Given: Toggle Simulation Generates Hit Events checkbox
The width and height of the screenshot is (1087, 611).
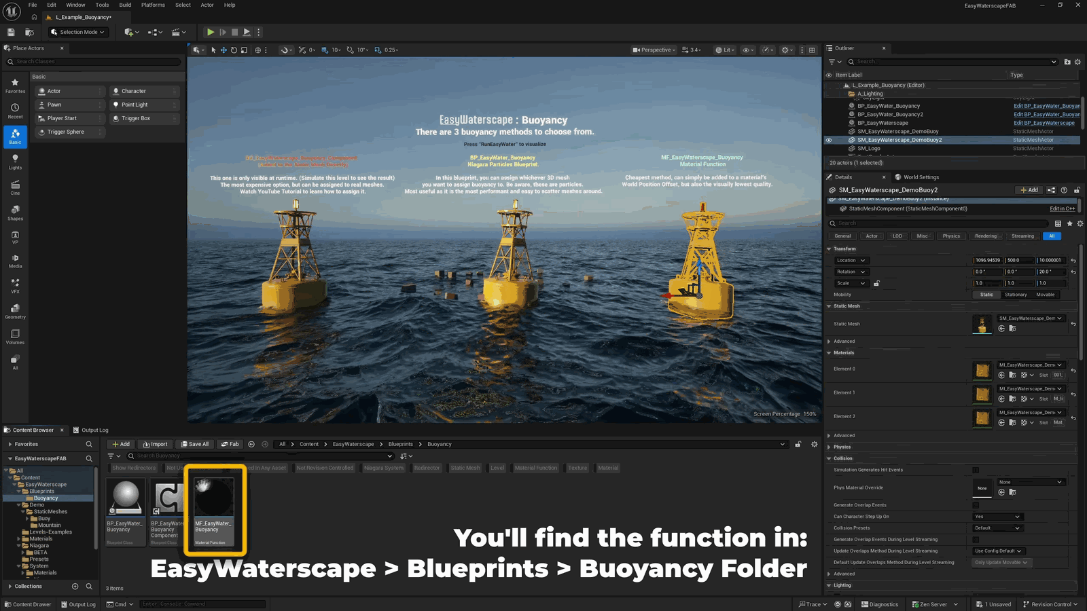Looking at the screenshot, I should pos(976,470).
